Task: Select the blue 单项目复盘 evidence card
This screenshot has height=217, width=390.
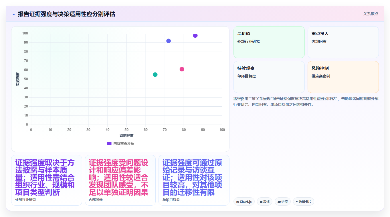Action: (194, 180)
